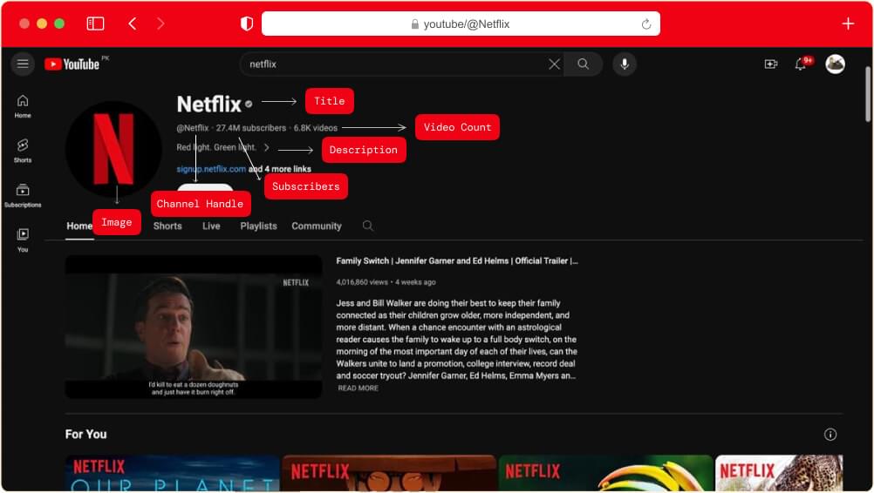
Task: Open the leopard Netflix thumbnail
Action: tap(779, 473)
